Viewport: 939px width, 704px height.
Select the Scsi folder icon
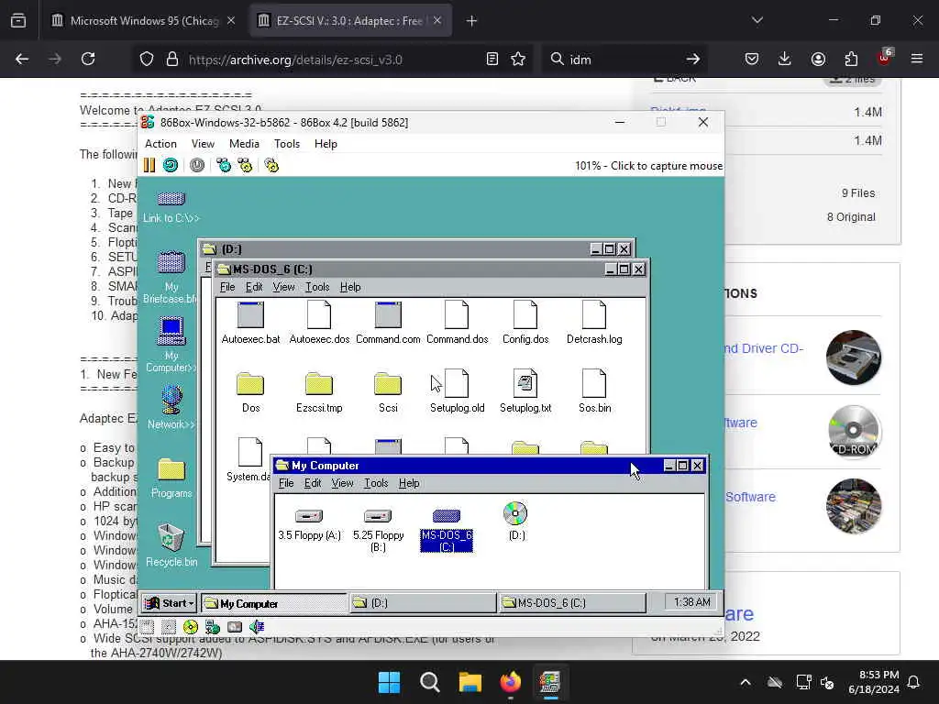click(388, 392)
